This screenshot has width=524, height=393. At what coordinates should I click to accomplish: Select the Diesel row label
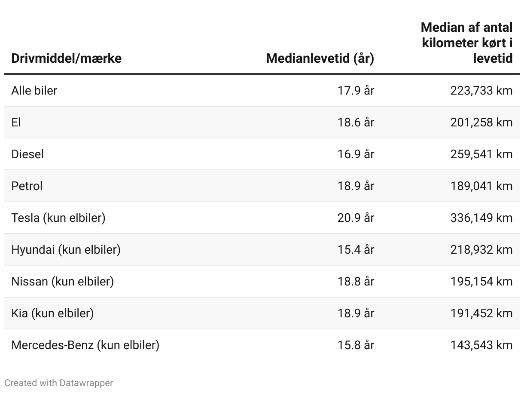click(27, 154)
